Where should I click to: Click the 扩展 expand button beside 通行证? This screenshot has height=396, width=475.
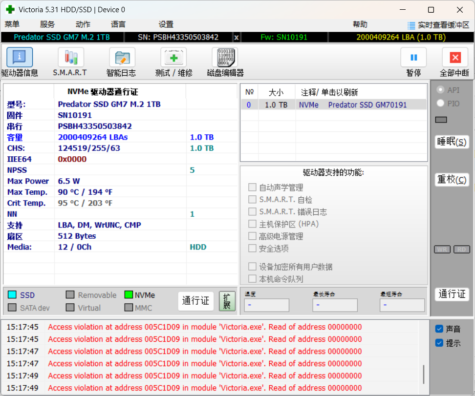click(227, 301)
